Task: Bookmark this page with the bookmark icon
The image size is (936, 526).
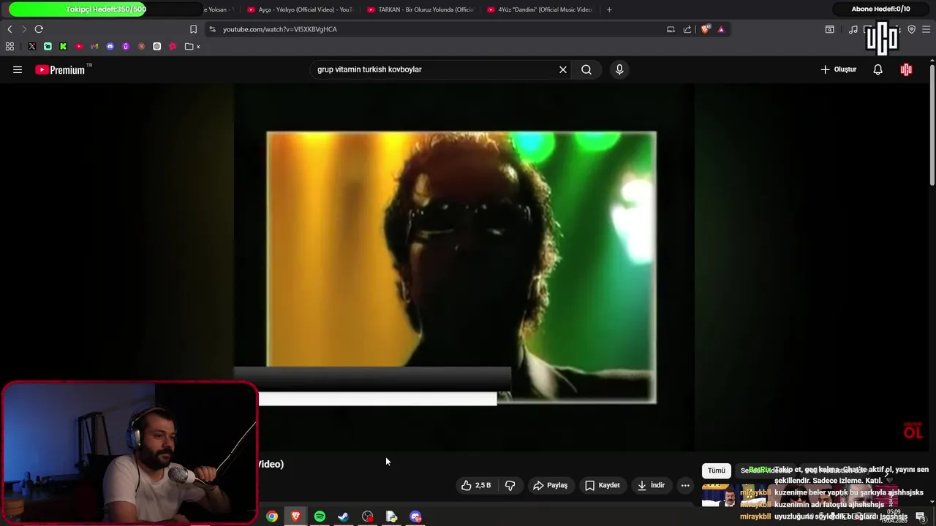Action: tap(193, 29)
